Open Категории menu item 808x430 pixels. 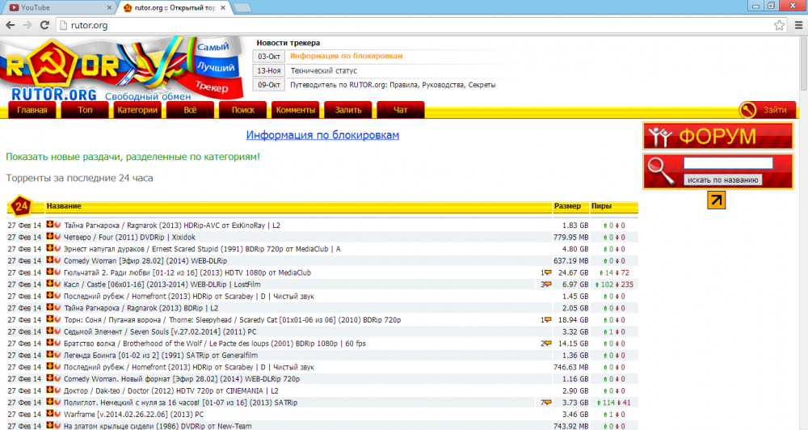(137, 110)
